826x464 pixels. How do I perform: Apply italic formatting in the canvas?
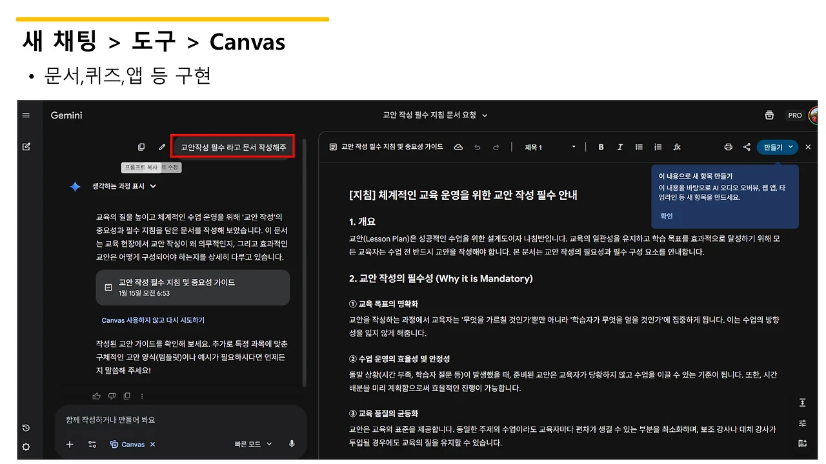[620, 147]
